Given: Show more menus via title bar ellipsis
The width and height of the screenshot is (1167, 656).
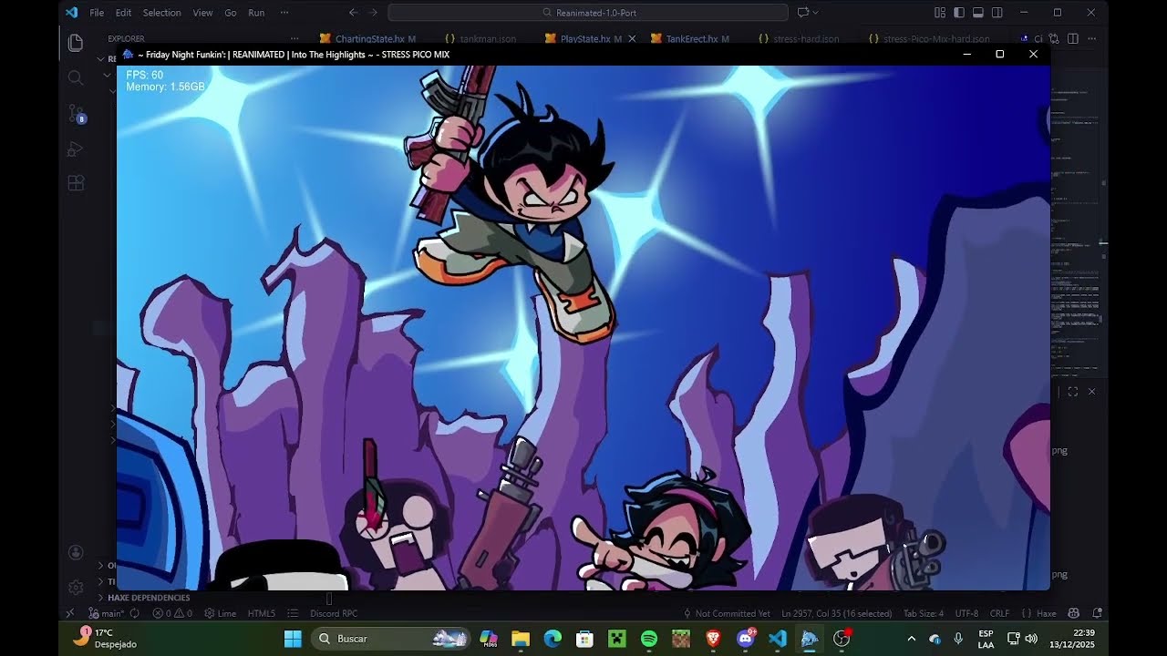Looking at the screenshot, I should (x=284, y=13).
